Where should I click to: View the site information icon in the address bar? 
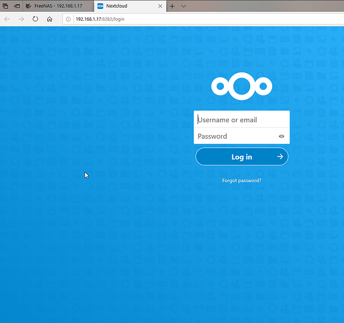pos(69,19)
